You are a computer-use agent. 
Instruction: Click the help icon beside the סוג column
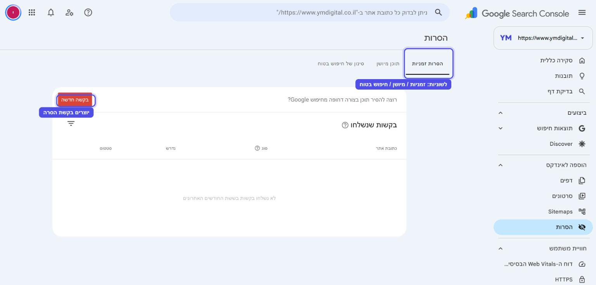(x=257, y=148)
